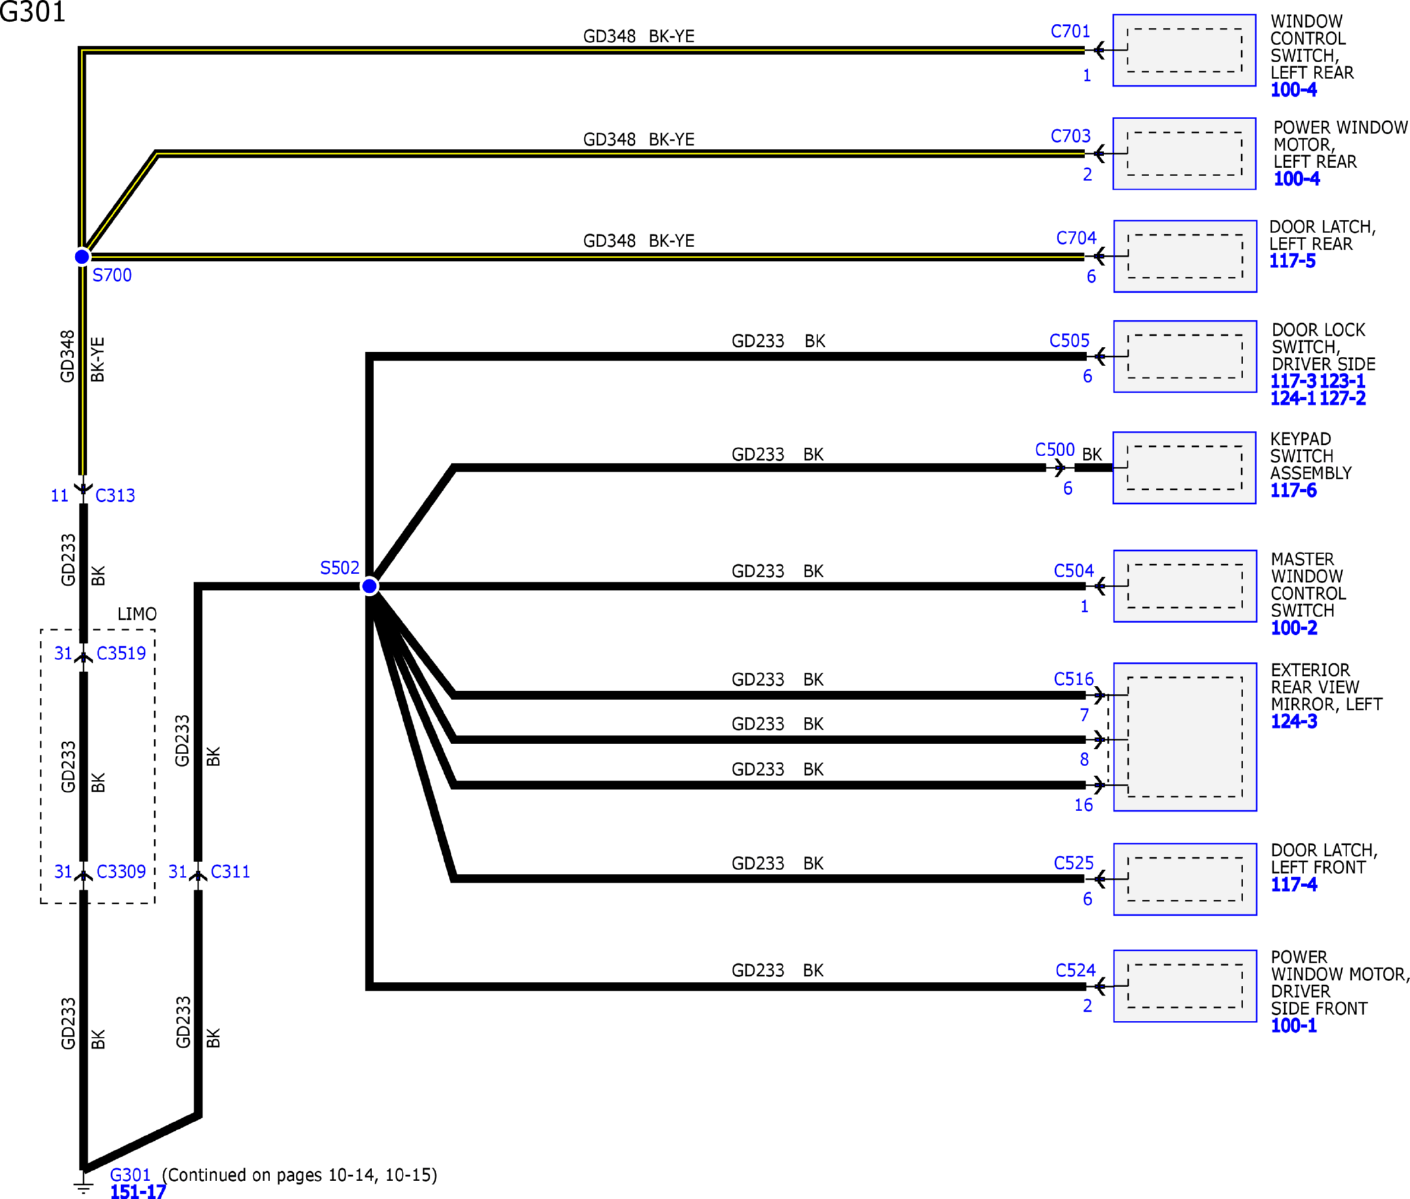The width and height of the screenshot is (1410, 1199).
Task: Click the Window Control Switch Left Rear box
Action: coord(1184,50)
